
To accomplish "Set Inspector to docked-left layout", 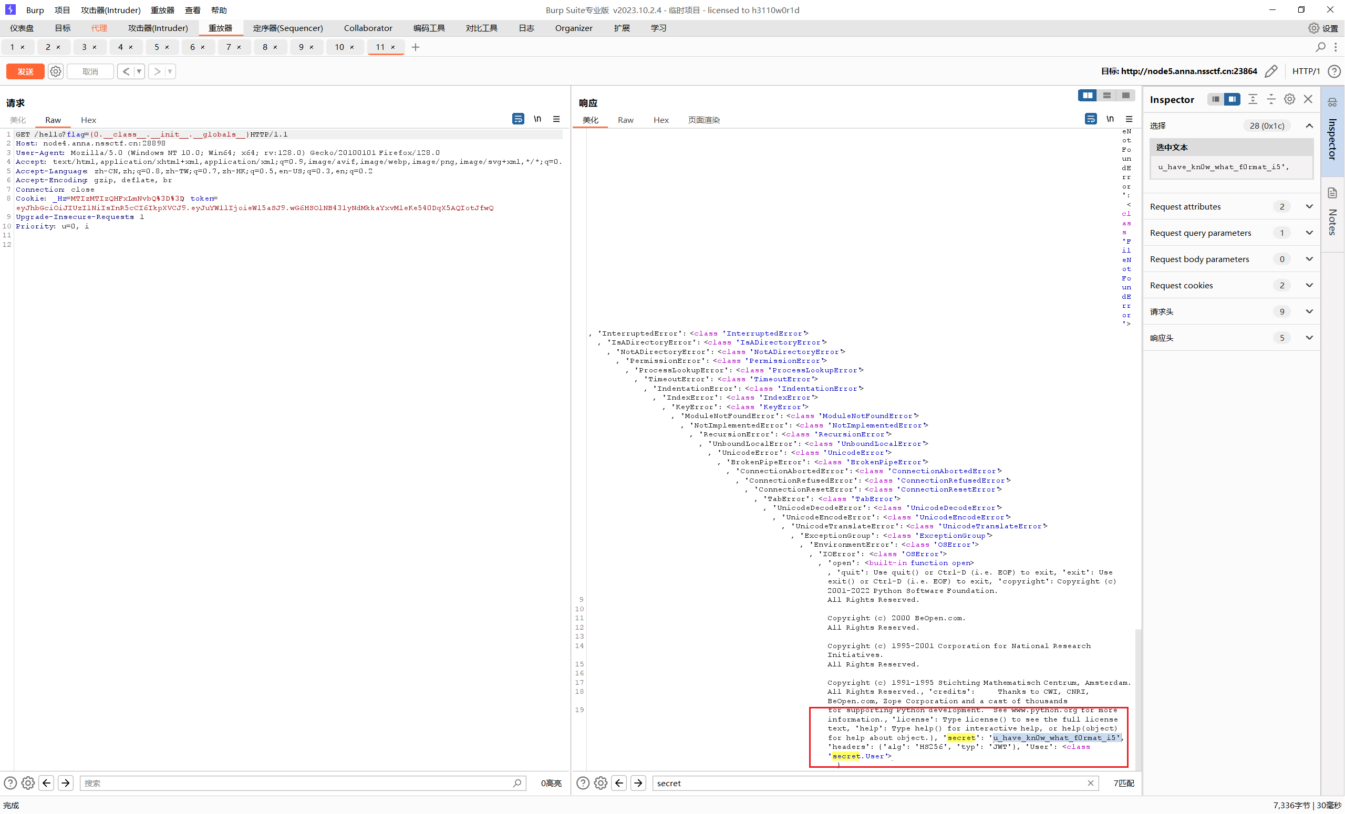I will click(1215, 99).
